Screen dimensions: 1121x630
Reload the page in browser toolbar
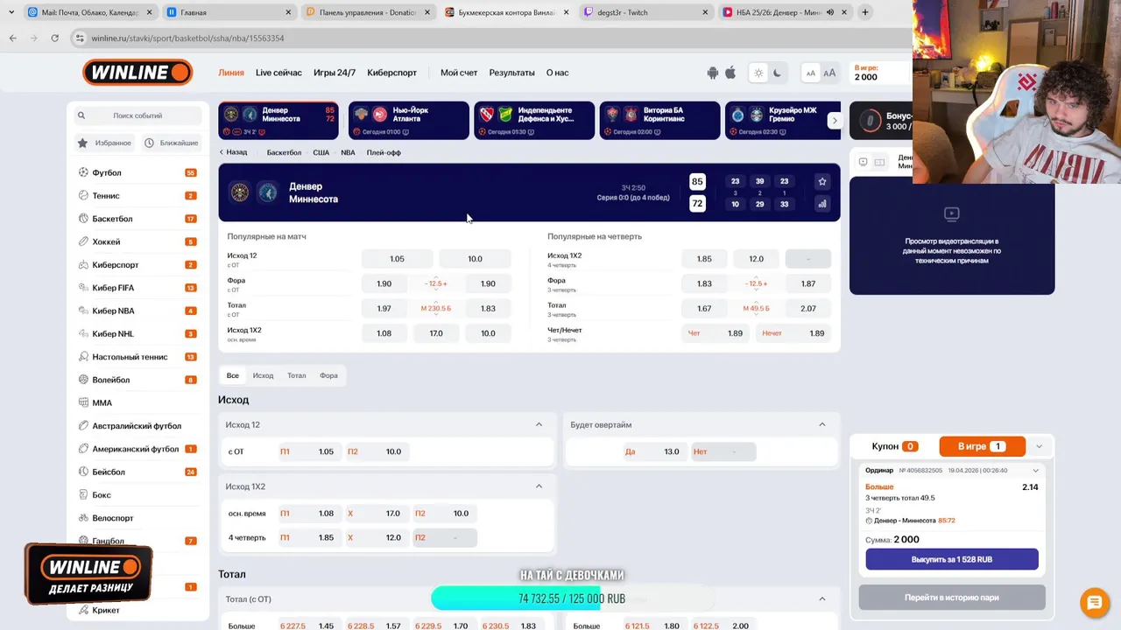[54, 38]
